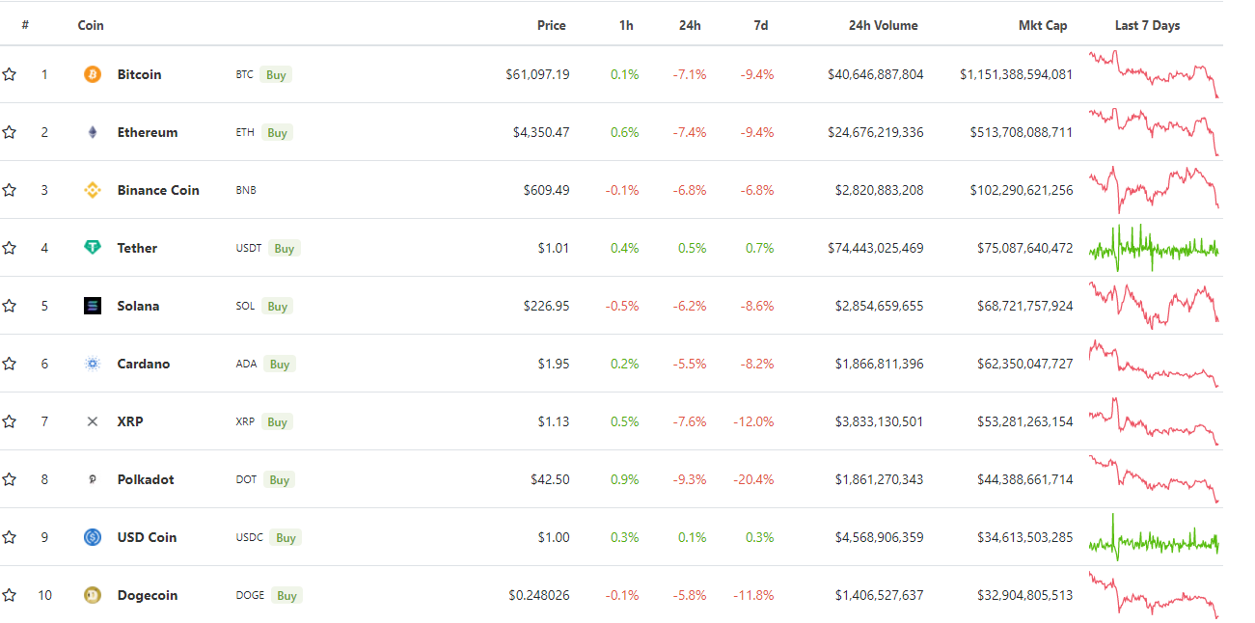Image resolution: width=1255 pixels, height=623 pixels.
Task: Star the Cardano row
Action: (x=10, y=364)
